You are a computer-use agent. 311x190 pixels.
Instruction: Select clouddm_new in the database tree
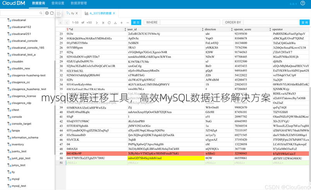(21, 68)
